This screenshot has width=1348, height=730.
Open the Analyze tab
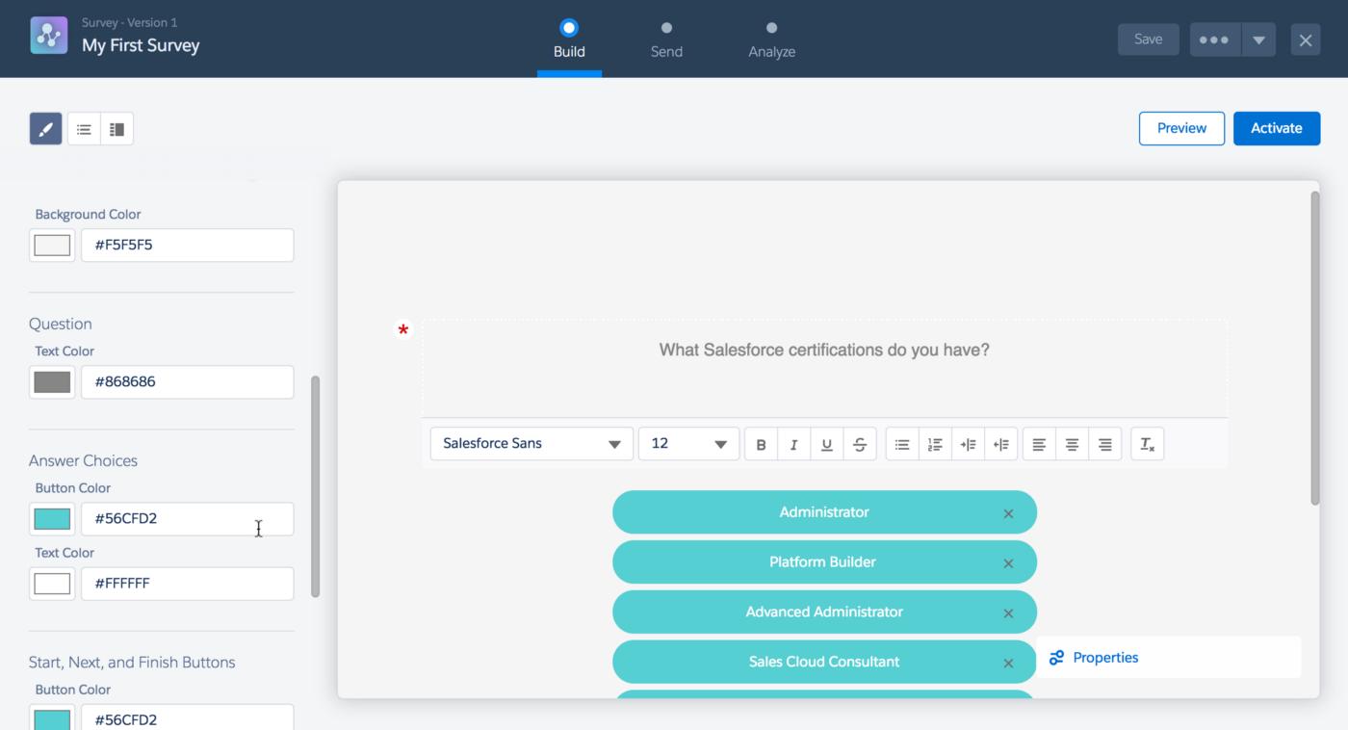(x=771, y=39)
